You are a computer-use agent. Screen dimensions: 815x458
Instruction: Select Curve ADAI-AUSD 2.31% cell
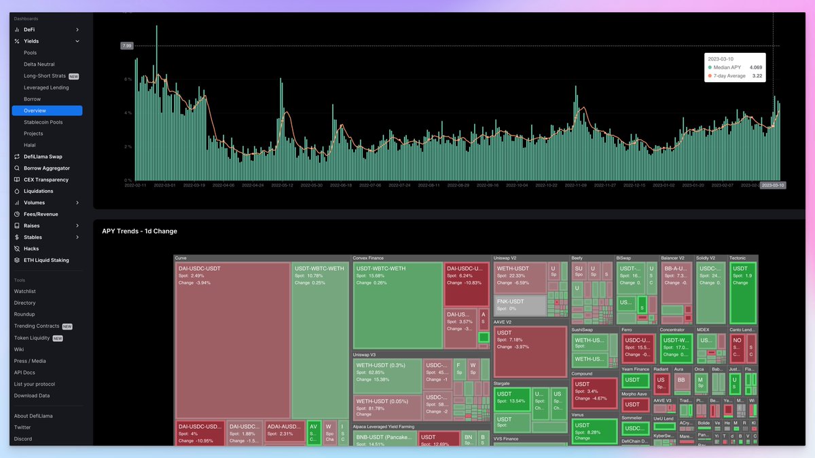click(x=284, y=433)
